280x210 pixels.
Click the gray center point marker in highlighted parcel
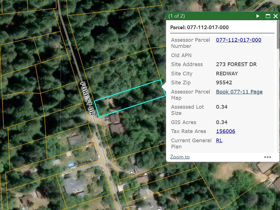[130, 98]
